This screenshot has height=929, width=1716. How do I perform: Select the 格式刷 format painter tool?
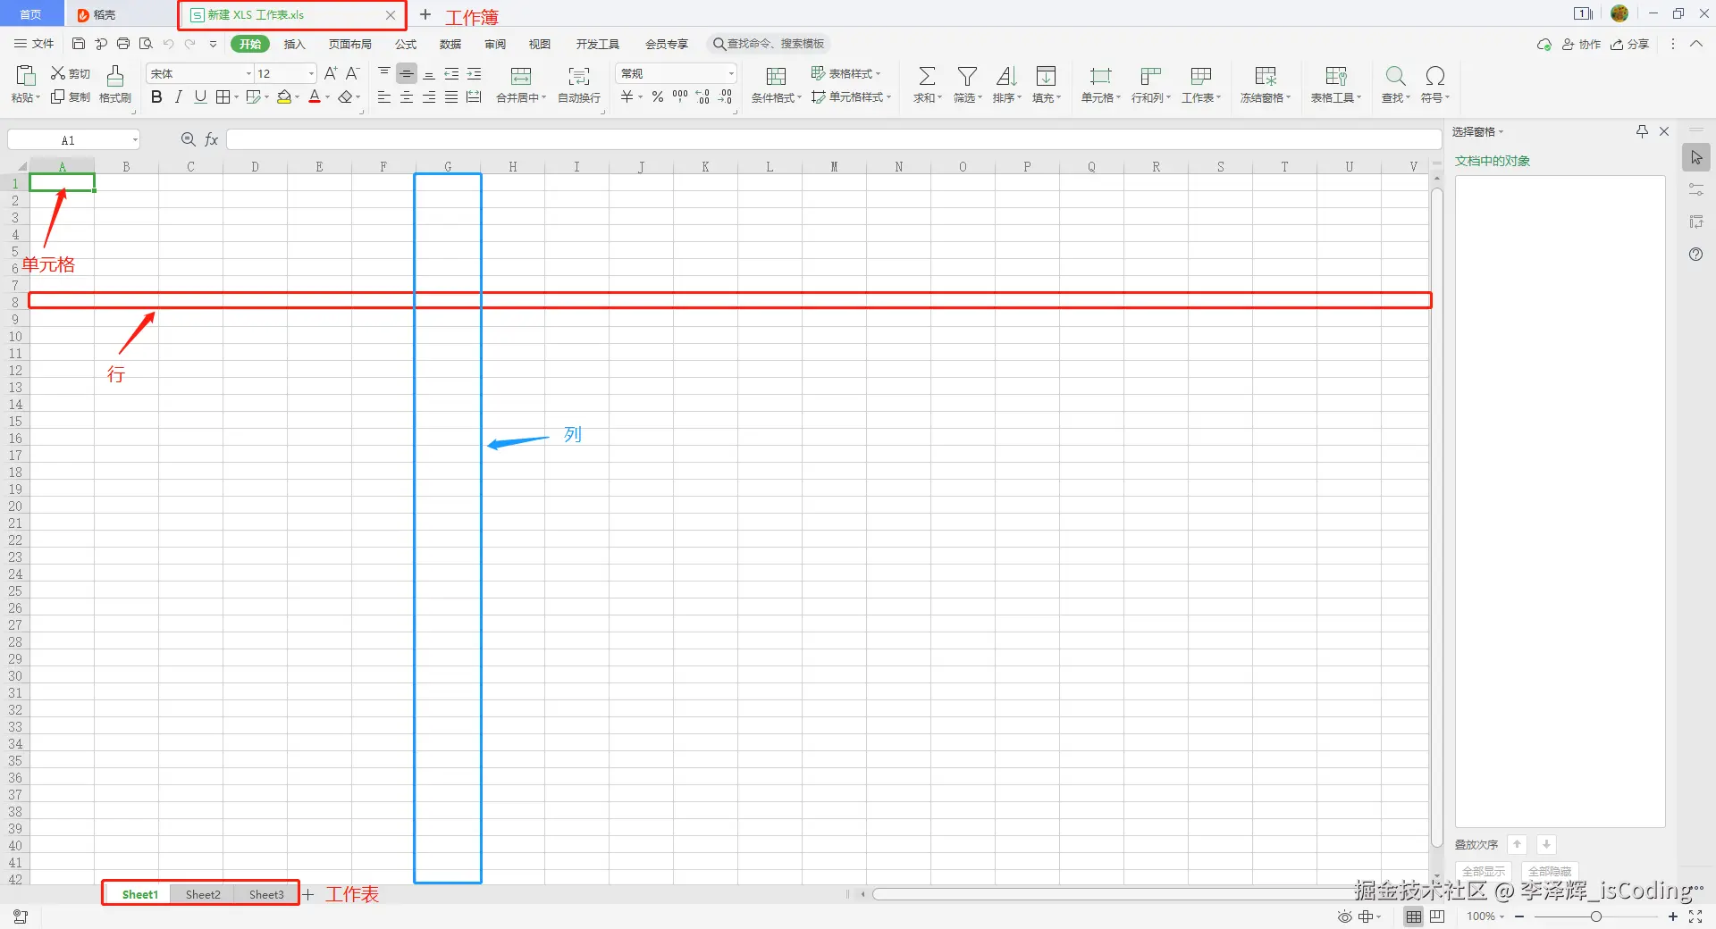[x=115, y=85]
